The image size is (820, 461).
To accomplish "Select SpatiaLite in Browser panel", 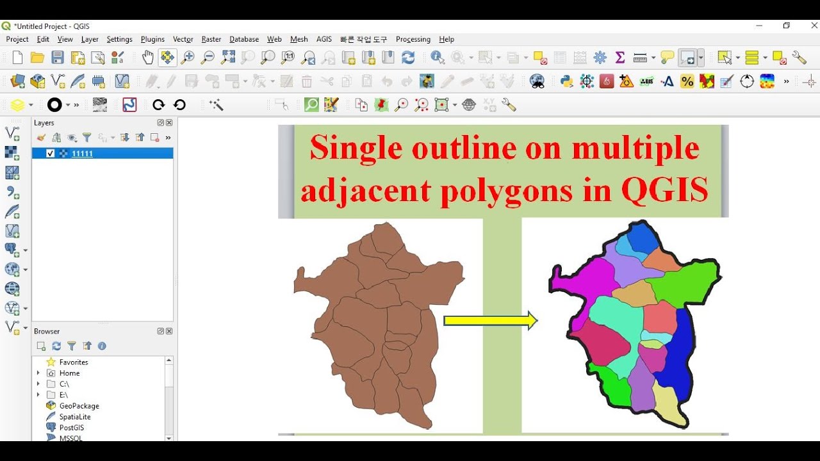I will tap(75, 417).
